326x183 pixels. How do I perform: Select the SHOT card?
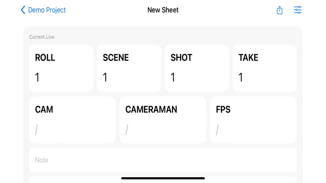click(x=197, y=68)
